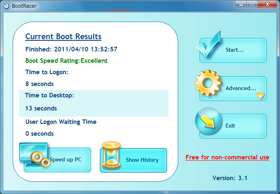Image resolution: width=280 pixels, height=194 pixels.
Task: Click the Boot Speed Rating:Excellent text
Action: 67,61
